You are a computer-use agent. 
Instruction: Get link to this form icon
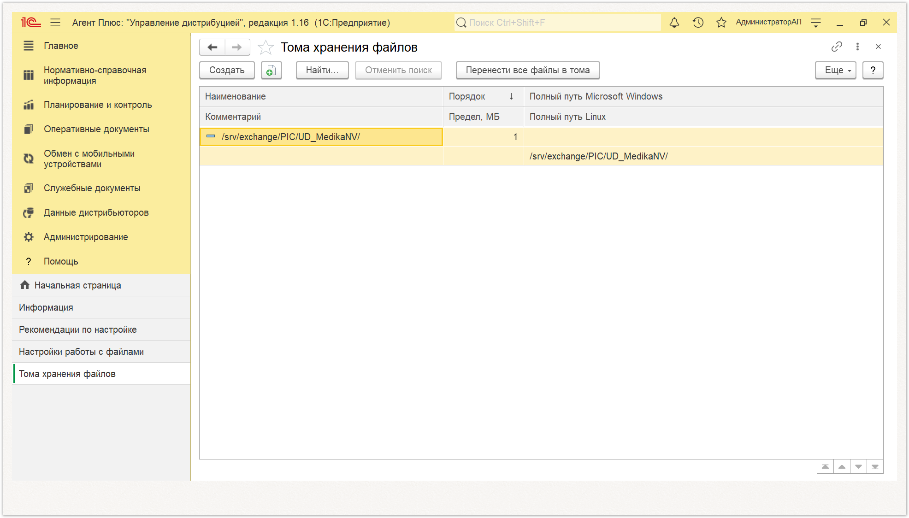837,47
